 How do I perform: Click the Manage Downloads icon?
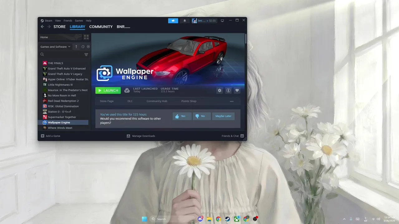pyautogui.click(x=128, y=136)
